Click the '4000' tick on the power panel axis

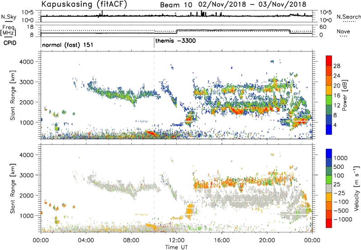click(x=26, y=62)
